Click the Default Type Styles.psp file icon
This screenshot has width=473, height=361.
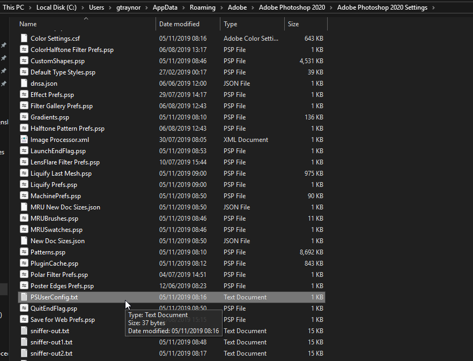pyautogui.click(x=24, y=72)
